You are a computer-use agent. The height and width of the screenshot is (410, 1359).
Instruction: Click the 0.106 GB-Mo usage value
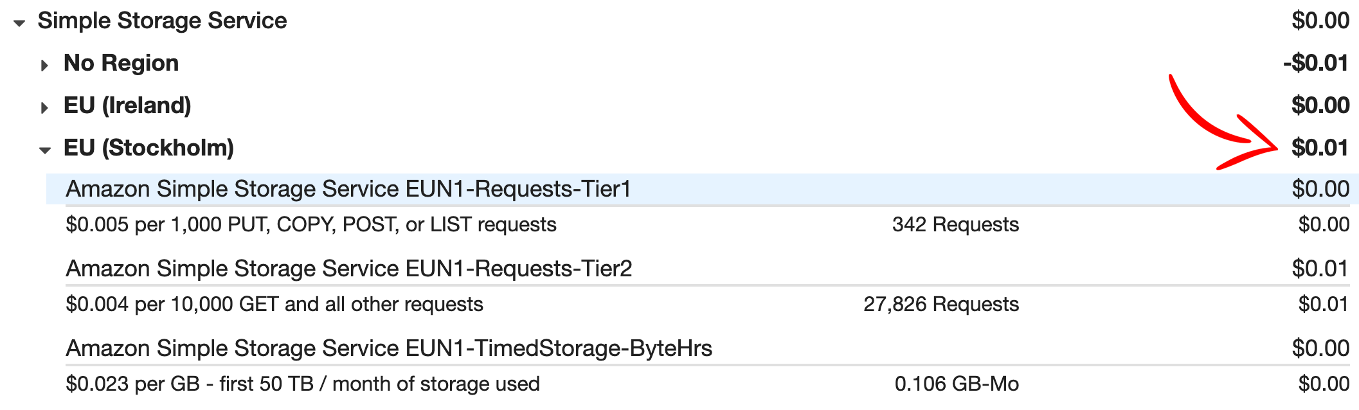coord(957,384)
